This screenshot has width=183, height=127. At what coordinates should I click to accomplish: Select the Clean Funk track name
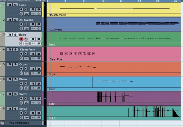28,49
